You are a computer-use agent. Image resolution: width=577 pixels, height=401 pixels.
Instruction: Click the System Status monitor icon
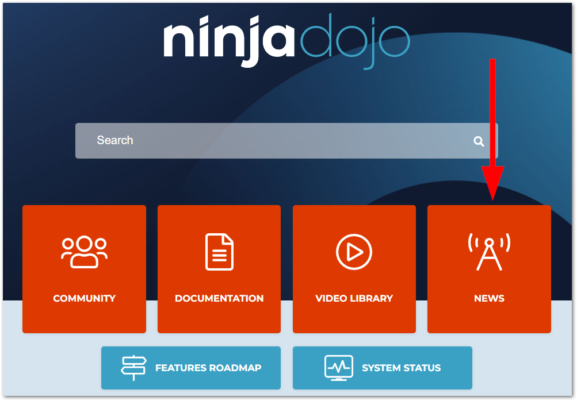point(339,368)
